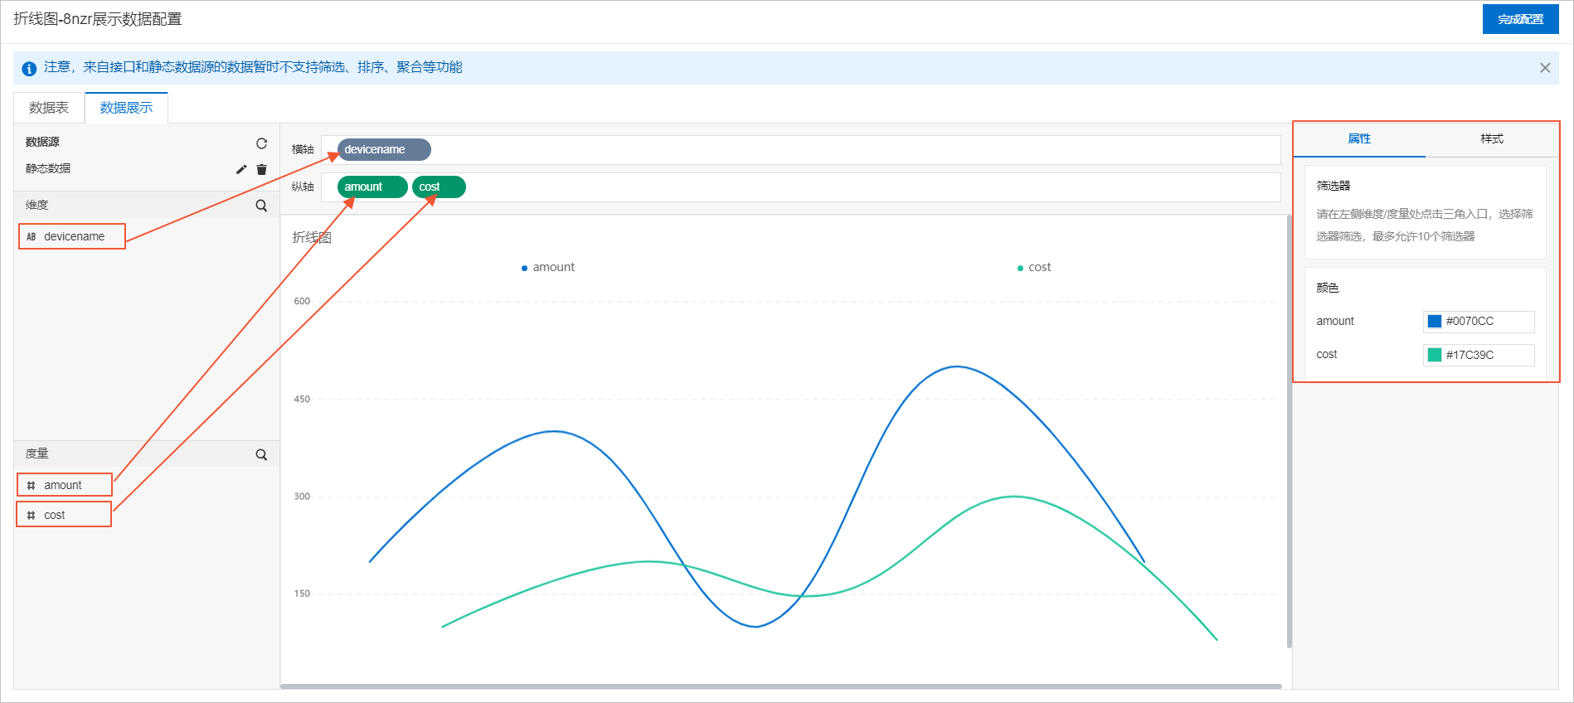1574x703 pixels.
Task: Click the 静态数据 data source label
Action: pos(48,168)
